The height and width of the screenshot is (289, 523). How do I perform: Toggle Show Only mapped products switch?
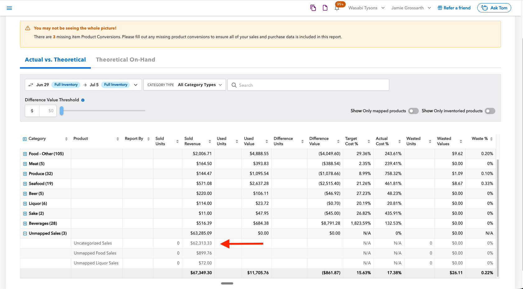click(413, 111)
